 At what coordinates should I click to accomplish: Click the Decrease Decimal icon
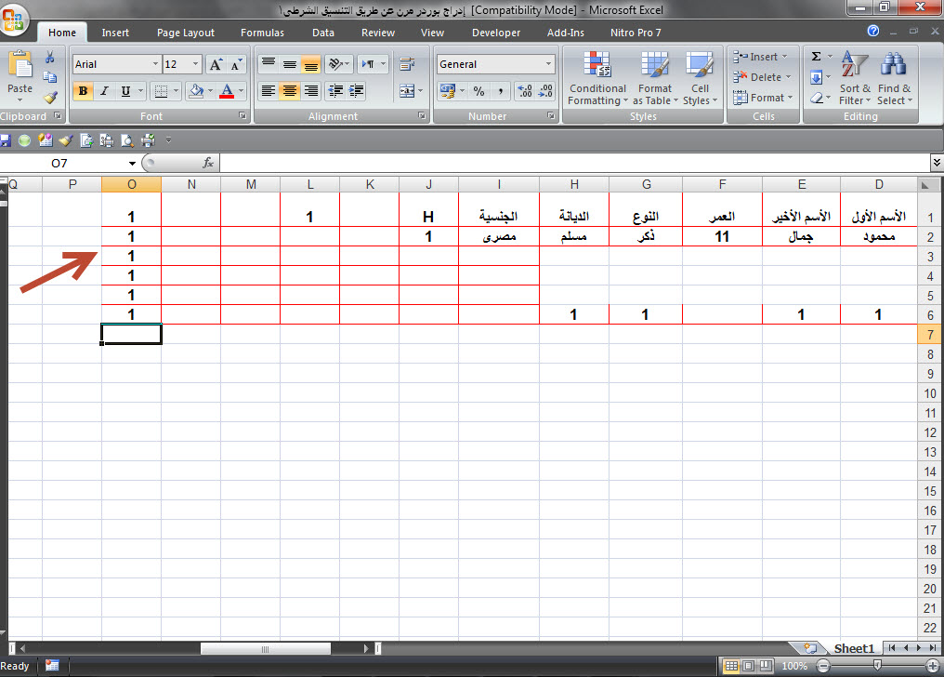point(545,91)
